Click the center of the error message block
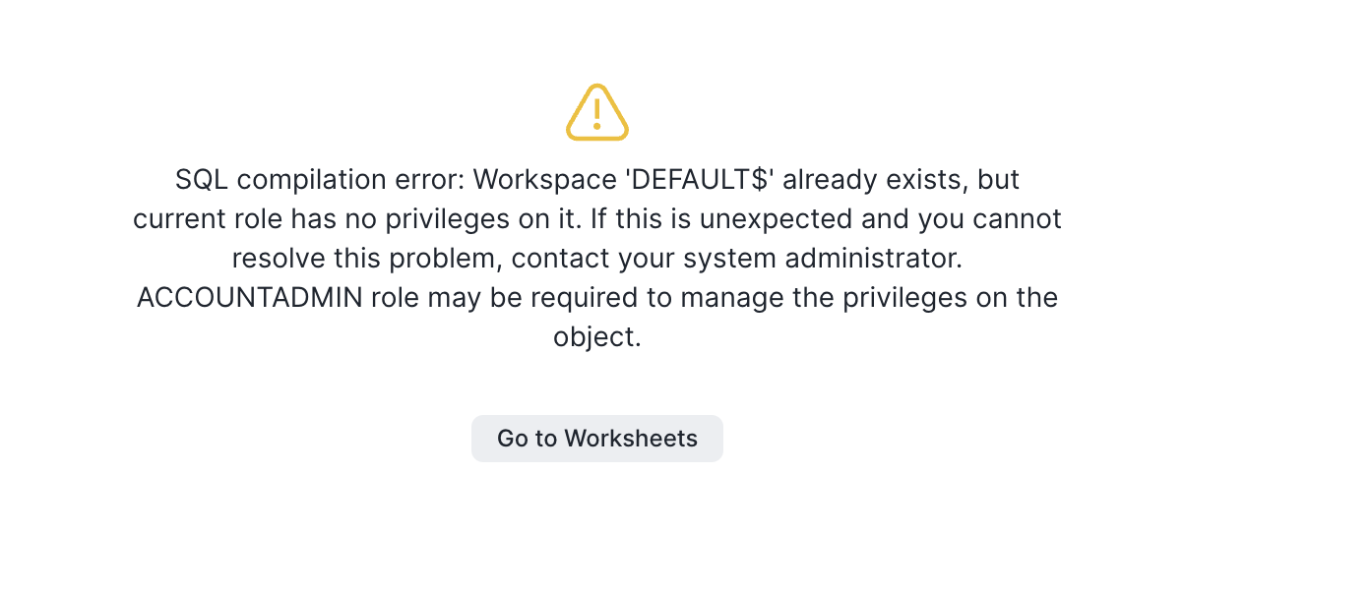The width and height of the screenshot is (1370, 592). 596,258
